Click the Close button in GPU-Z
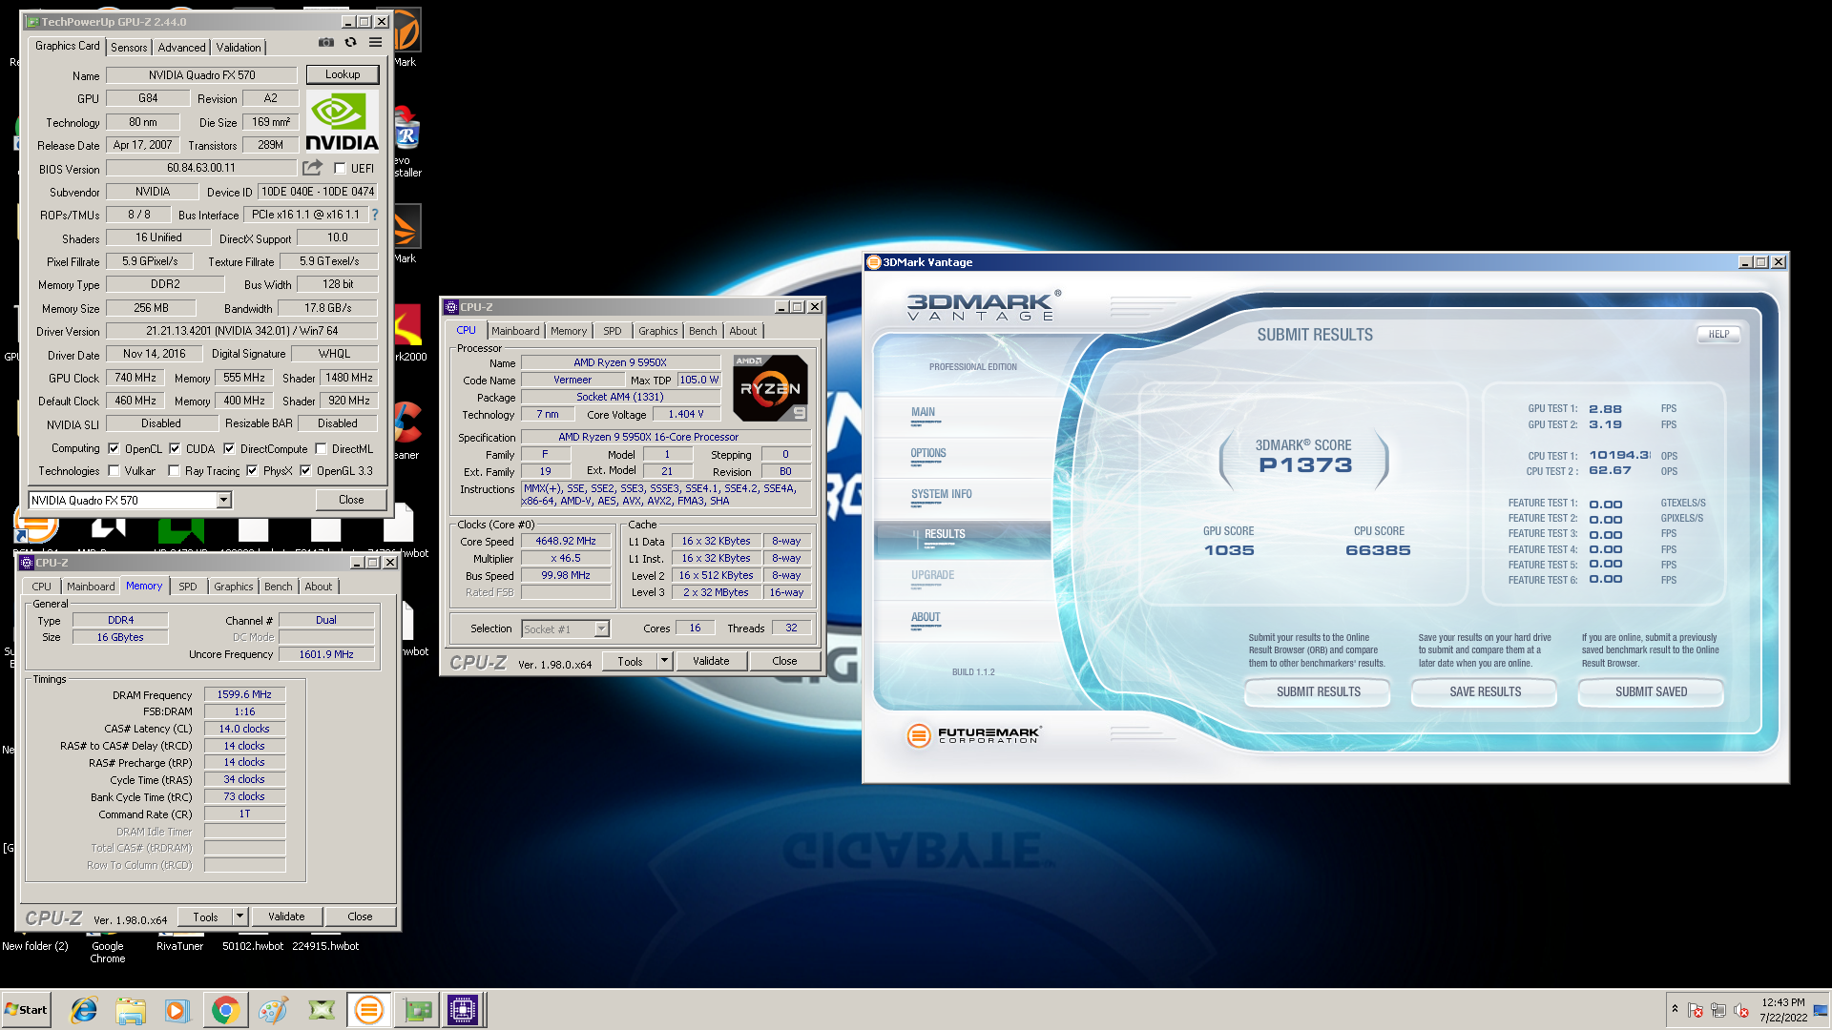This screenshot has height=1030, width=1832. [351, 500]
